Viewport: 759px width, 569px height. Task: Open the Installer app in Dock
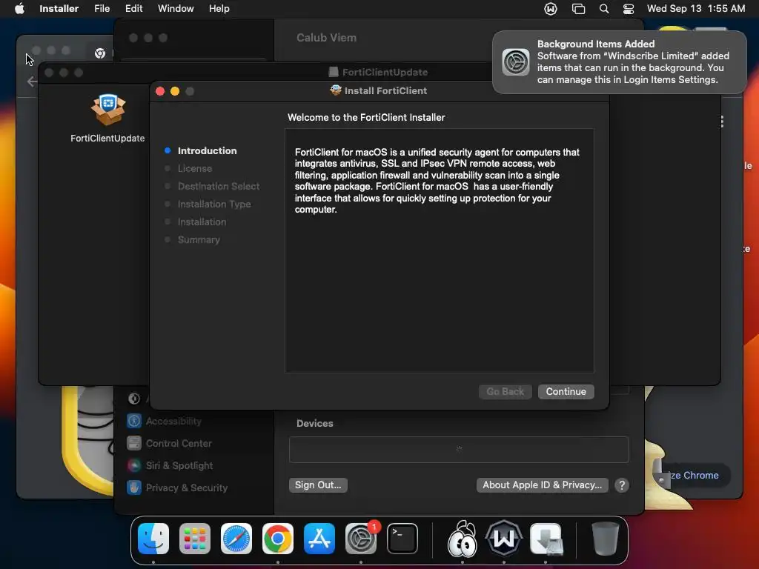(x=546, y=539)
